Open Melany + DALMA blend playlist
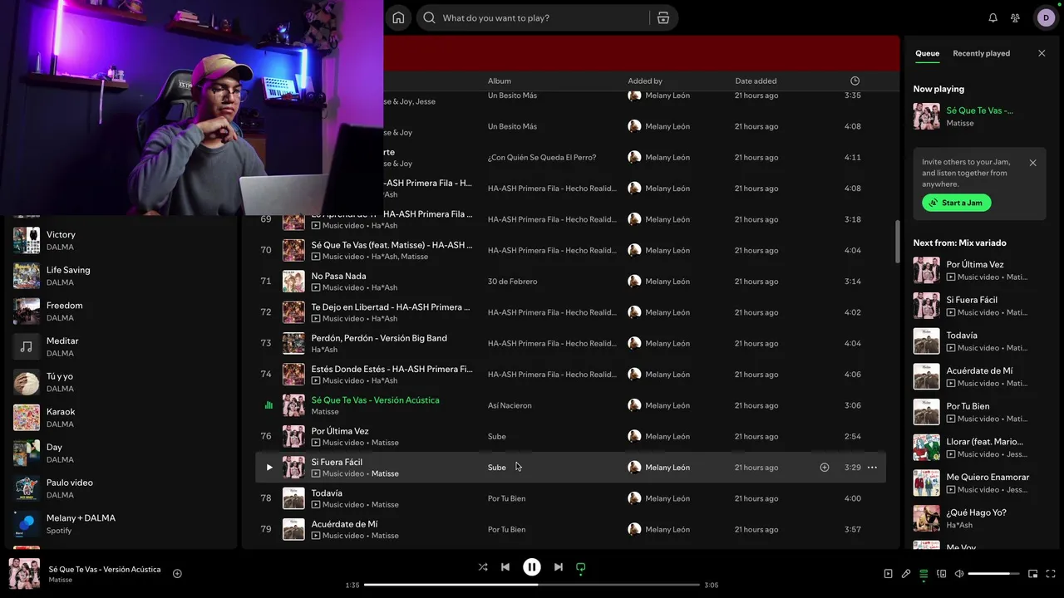Screen dimensions: 1064x598 click(x=121, y=524)
